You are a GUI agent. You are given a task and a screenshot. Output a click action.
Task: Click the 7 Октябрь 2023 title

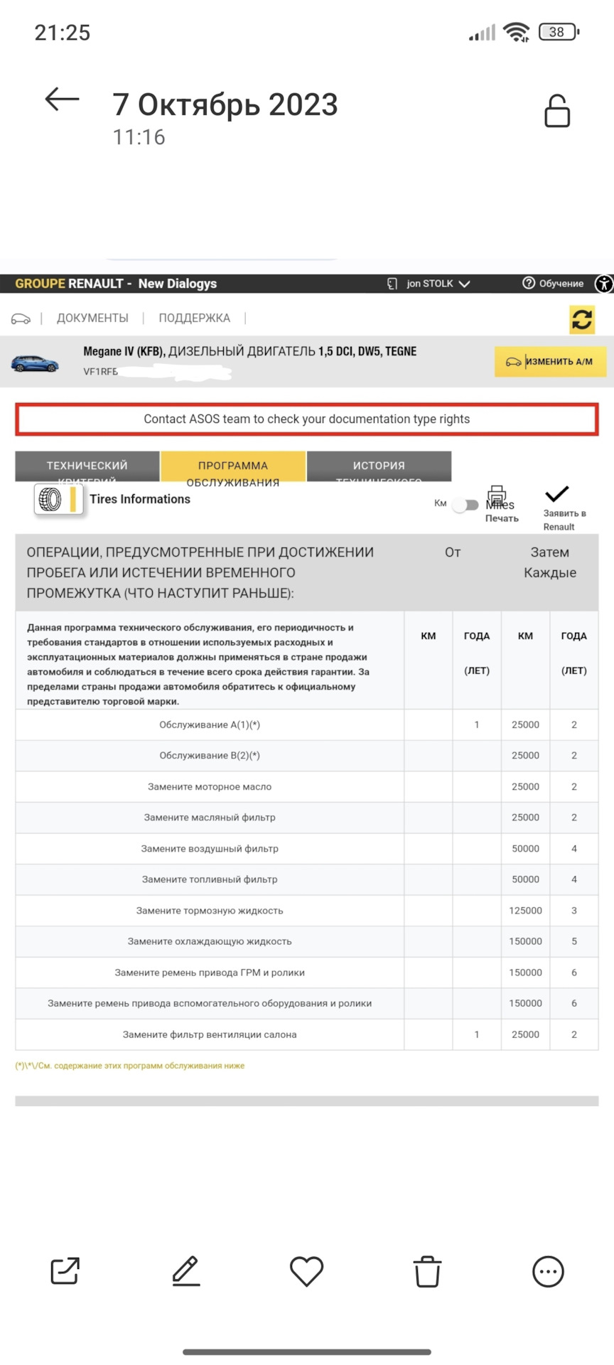(225, 105)
